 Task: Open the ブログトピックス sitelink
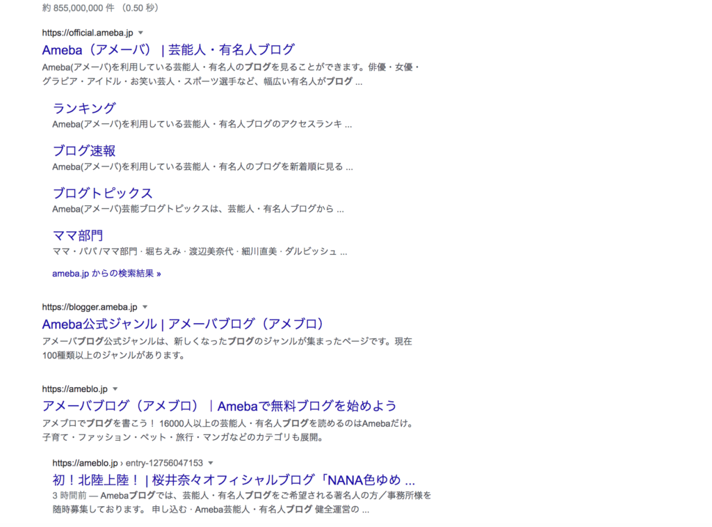point(103,193)
